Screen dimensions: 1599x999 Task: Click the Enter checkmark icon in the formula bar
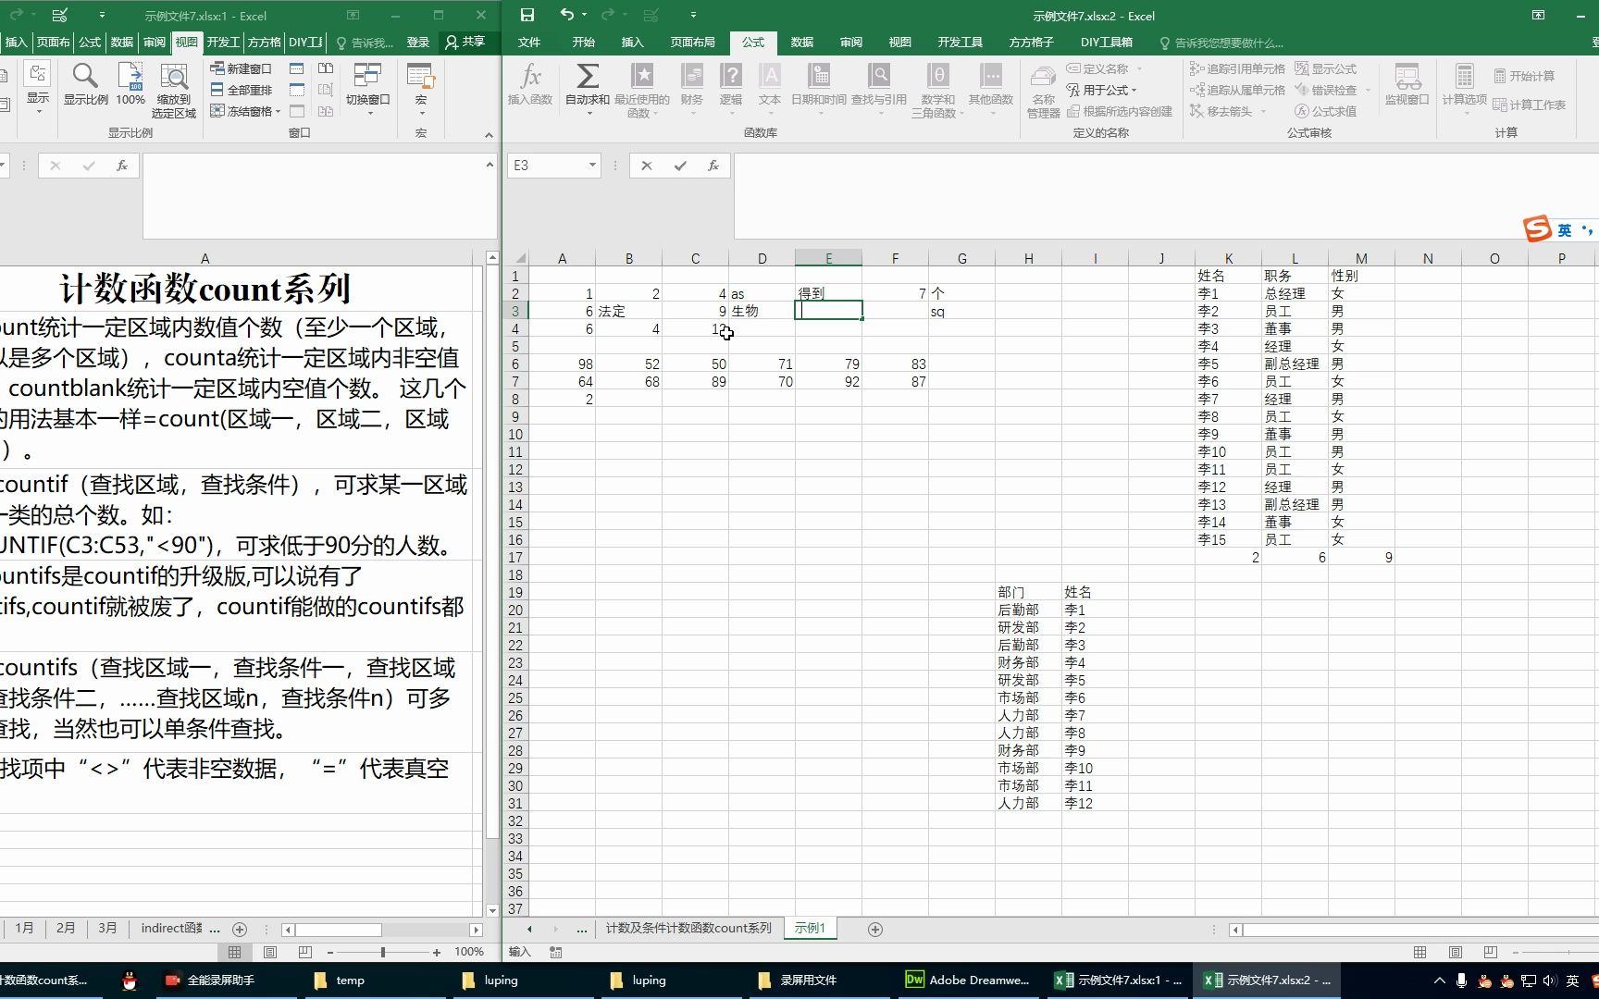[x=680, y=166]
